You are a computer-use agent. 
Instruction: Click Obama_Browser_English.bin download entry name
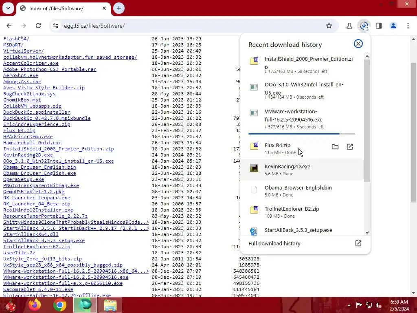tap(298, 187)
